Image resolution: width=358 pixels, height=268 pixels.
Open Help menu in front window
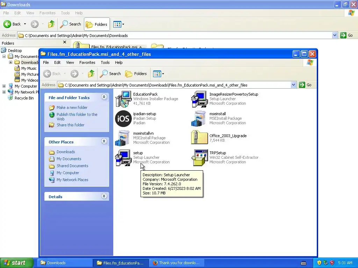coord(119,62)
